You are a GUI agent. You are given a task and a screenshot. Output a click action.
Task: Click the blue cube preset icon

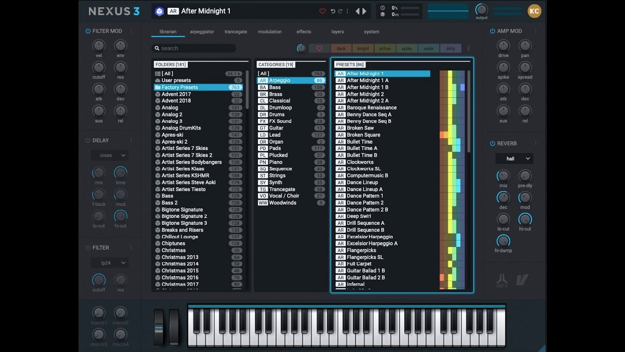[x=159, y=11]
